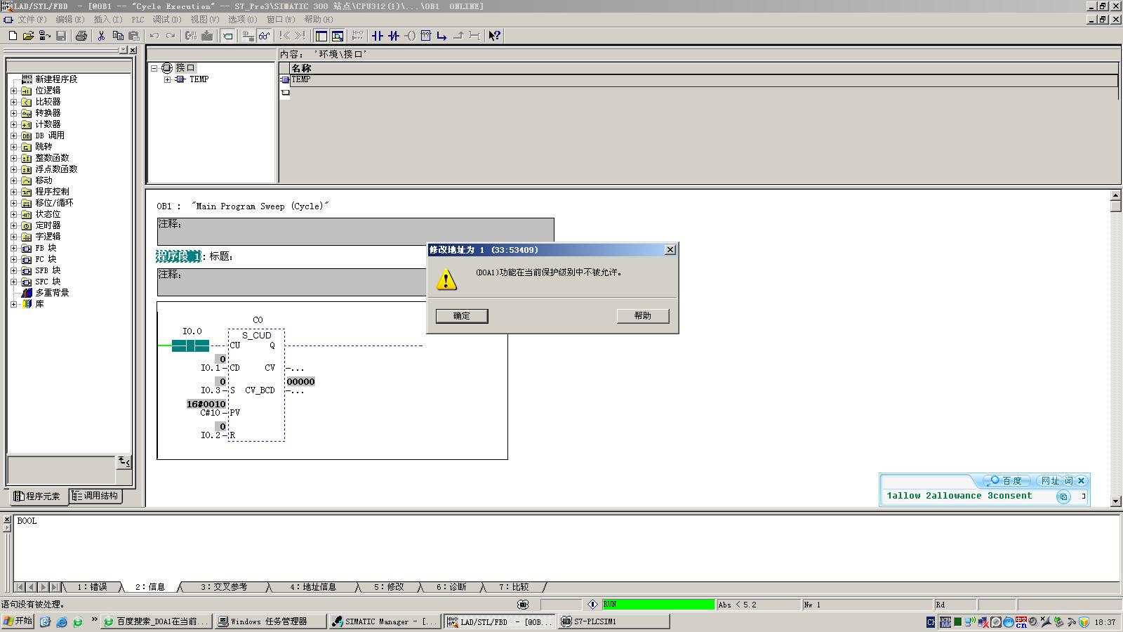
Task: Click the monitor (glasses) toolbar icon
Action: [264, 36]
